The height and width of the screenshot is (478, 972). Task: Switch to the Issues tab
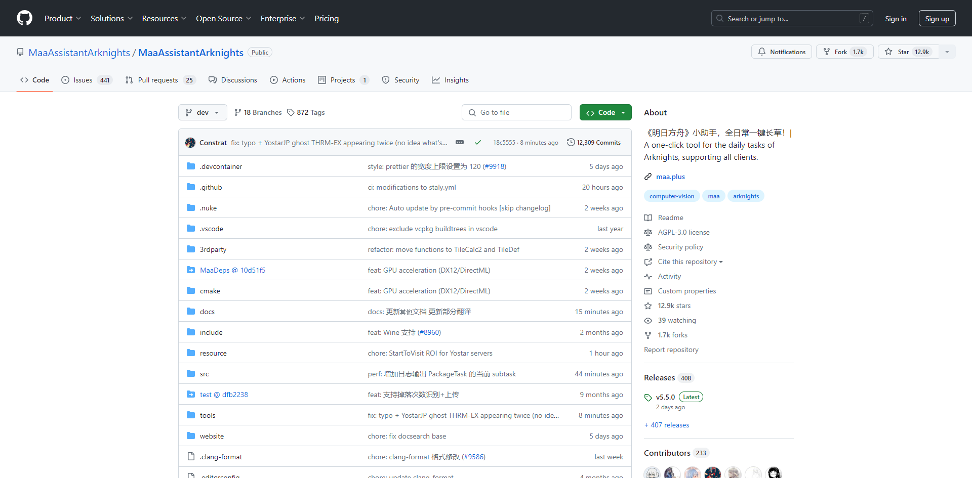pyautogui.click(x=87, y=80)
